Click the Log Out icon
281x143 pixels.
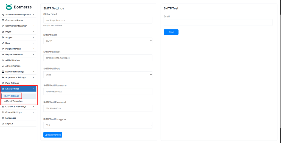3,124
